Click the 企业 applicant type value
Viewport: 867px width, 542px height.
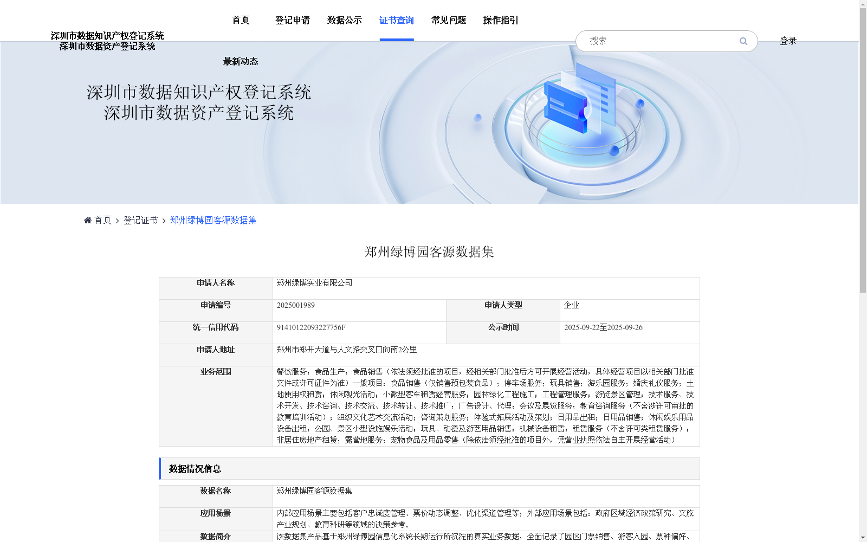[571, 305]
